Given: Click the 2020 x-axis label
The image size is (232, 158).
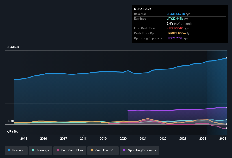Looking at the screenshot, I should (x=123, y=139).
